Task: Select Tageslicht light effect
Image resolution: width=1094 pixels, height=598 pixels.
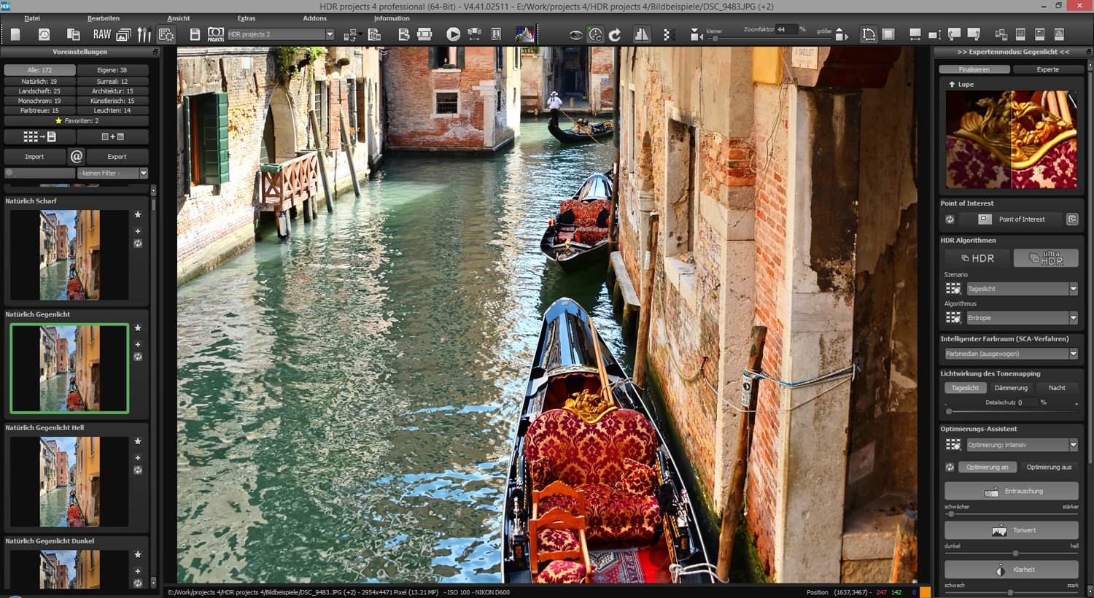Action: (x=965, y=388)
